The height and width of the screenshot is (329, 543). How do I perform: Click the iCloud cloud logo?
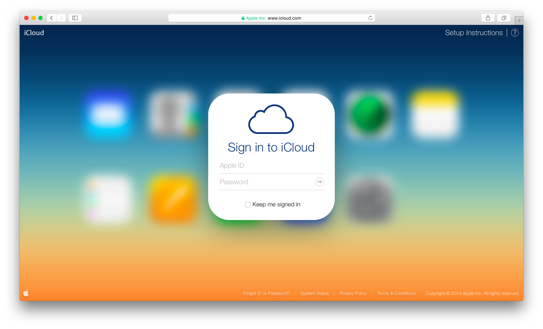point(271,119)
